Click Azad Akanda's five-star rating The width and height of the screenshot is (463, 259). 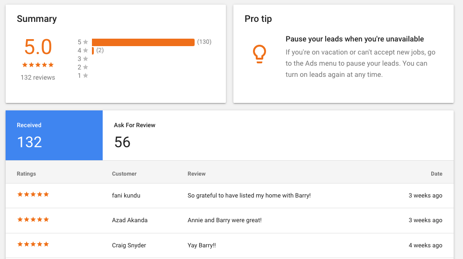pos(33,219)
